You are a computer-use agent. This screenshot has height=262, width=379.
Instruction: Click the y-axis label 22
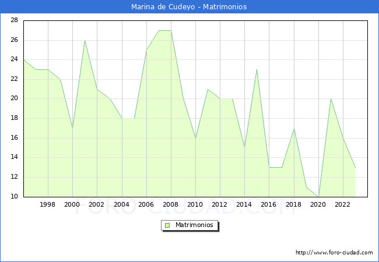coord(14,79)
